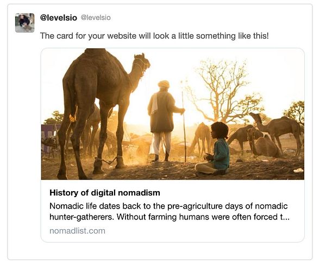Open the nomadlist.com domain link

point(77,231)
